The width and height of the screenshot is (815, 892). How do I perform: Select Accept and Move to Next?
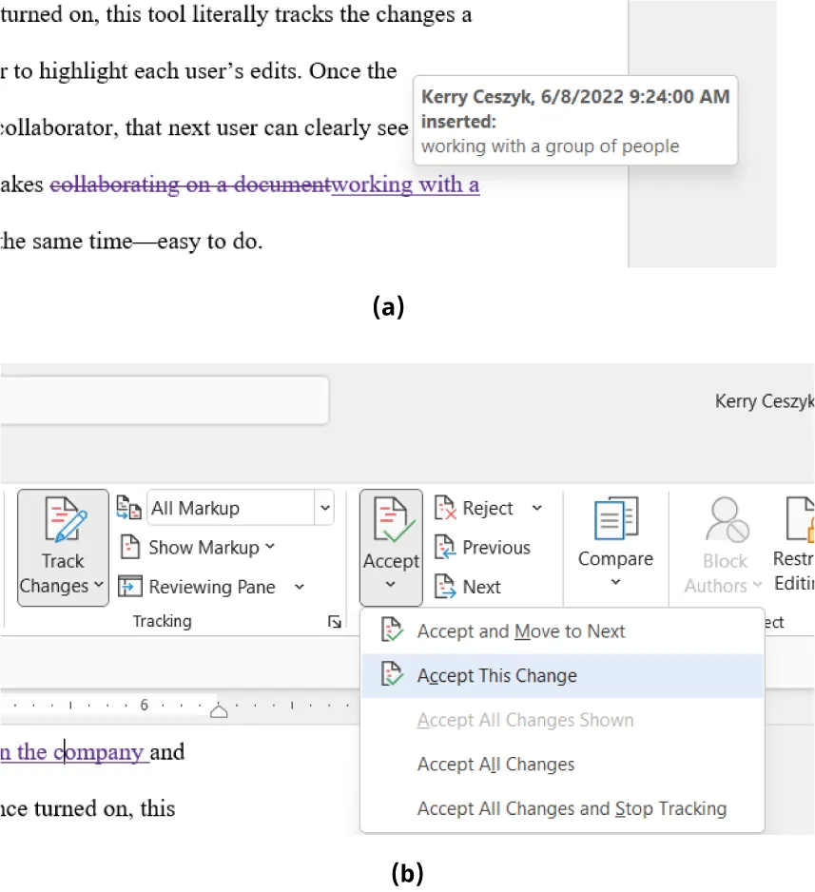tap(522, 630)
